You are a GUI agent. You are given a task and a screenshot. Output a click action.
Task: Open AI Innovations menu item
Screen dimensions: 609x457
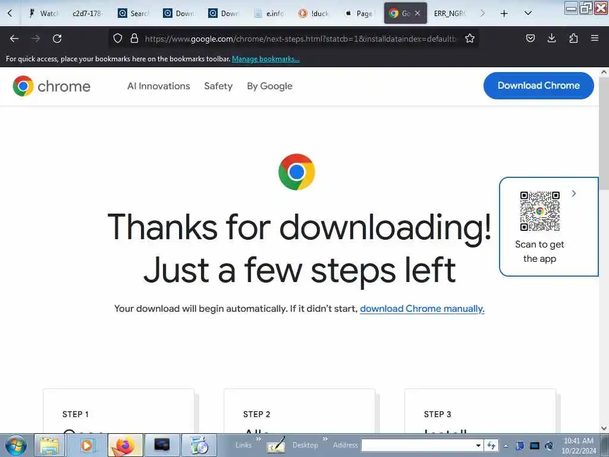158,86
